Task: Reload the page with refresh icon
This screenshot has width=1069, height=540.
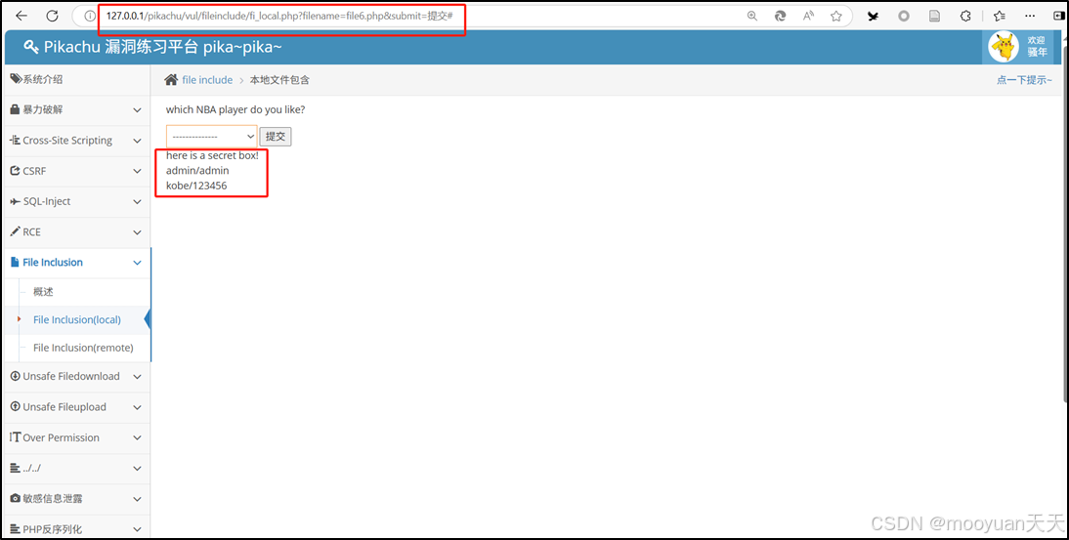Action: click(x=52, y=16)
